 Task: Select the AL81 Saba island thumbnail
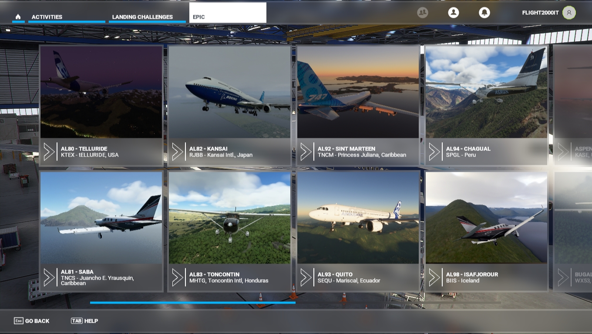pyautogui.click(x=101, y=218)
